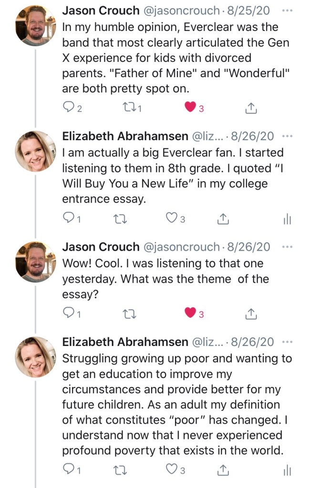309x488 pixels.
Task: Open Elizabeth Abrahamsen's profile from last tweet name
Action: pyautogui.click(x=125, y=342)
